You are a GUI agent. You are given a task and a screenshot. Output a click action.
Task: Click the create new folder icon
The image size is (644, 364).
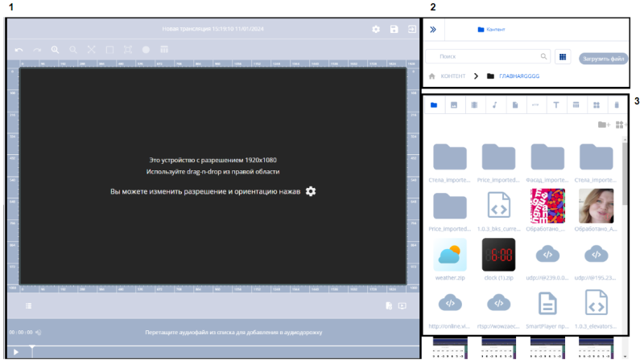click(x=603, y=125)
